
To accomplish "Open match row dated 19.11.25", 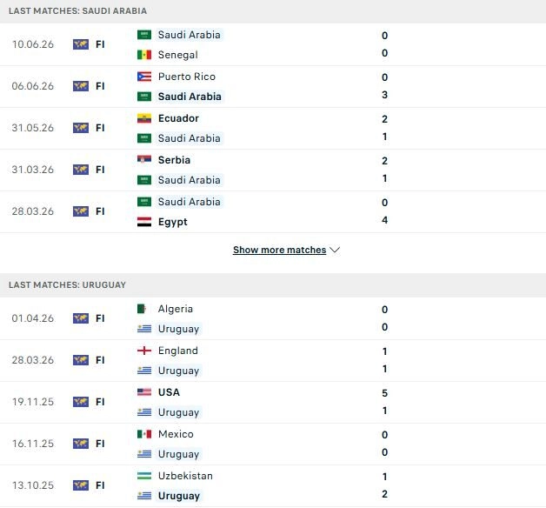I will tap(273, 403).
